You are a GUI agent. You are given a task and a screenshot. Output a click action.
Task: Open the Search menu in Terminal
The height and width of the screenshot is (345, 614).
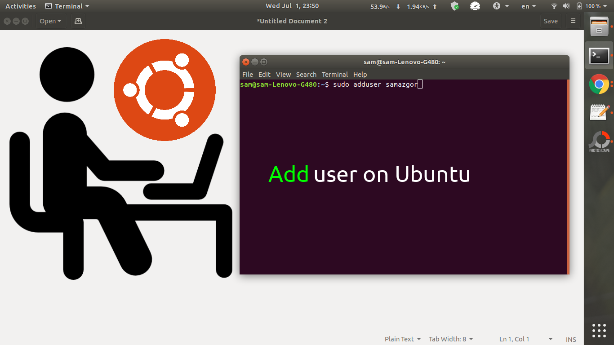click(x=306, y=74)
